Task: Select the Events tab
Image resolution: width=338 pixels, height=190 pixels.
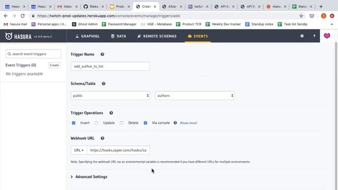Action: tap(198, 36)
